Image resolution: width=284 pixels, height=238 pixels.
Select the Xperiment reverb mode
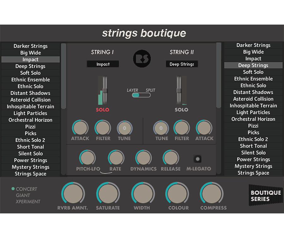coord(28,202)
